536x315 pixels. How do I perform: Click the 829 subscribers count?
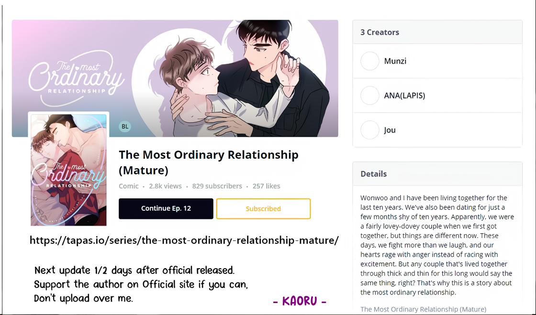point(217,186)
